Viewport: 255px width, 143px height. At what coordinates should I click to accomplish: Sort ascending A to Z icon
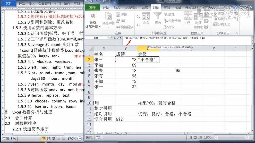(x=138, y=16)
